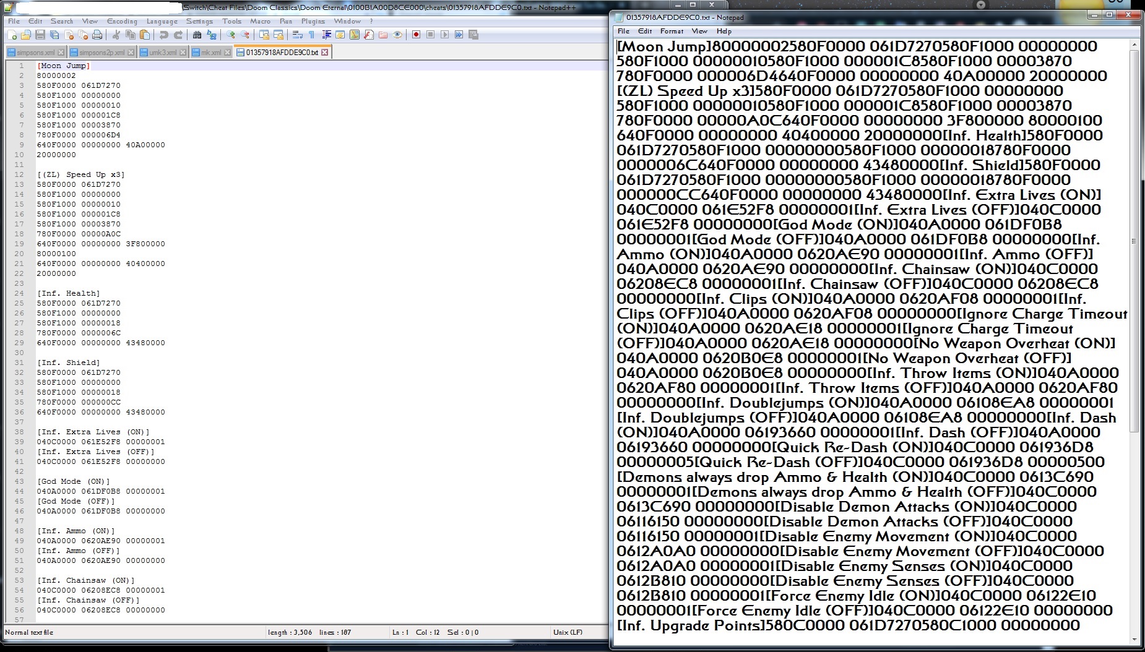Open the Replace toolbar icon
The width and height of the screenshot is (1145, 652).
(212, 35)
